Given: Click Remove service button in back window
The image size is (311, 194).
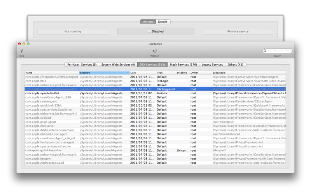Looking at the screenshot, I should [238, 31].
